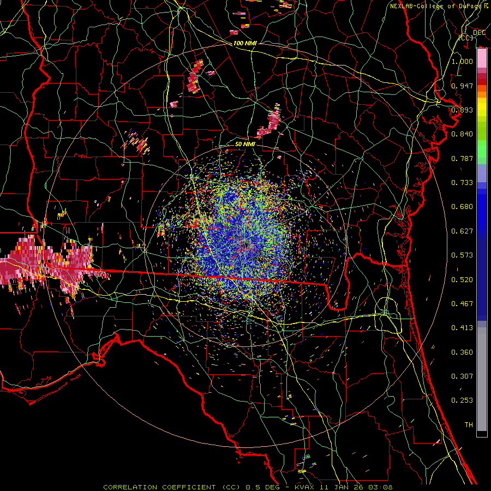
Task: Click the 0.893 scale value
Action: coord(462,110)
